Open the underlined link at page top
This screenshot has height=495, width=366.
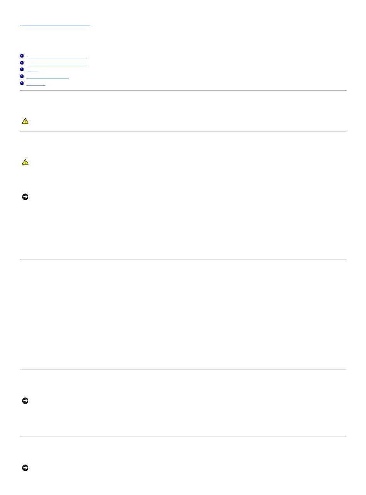(55, 24)
